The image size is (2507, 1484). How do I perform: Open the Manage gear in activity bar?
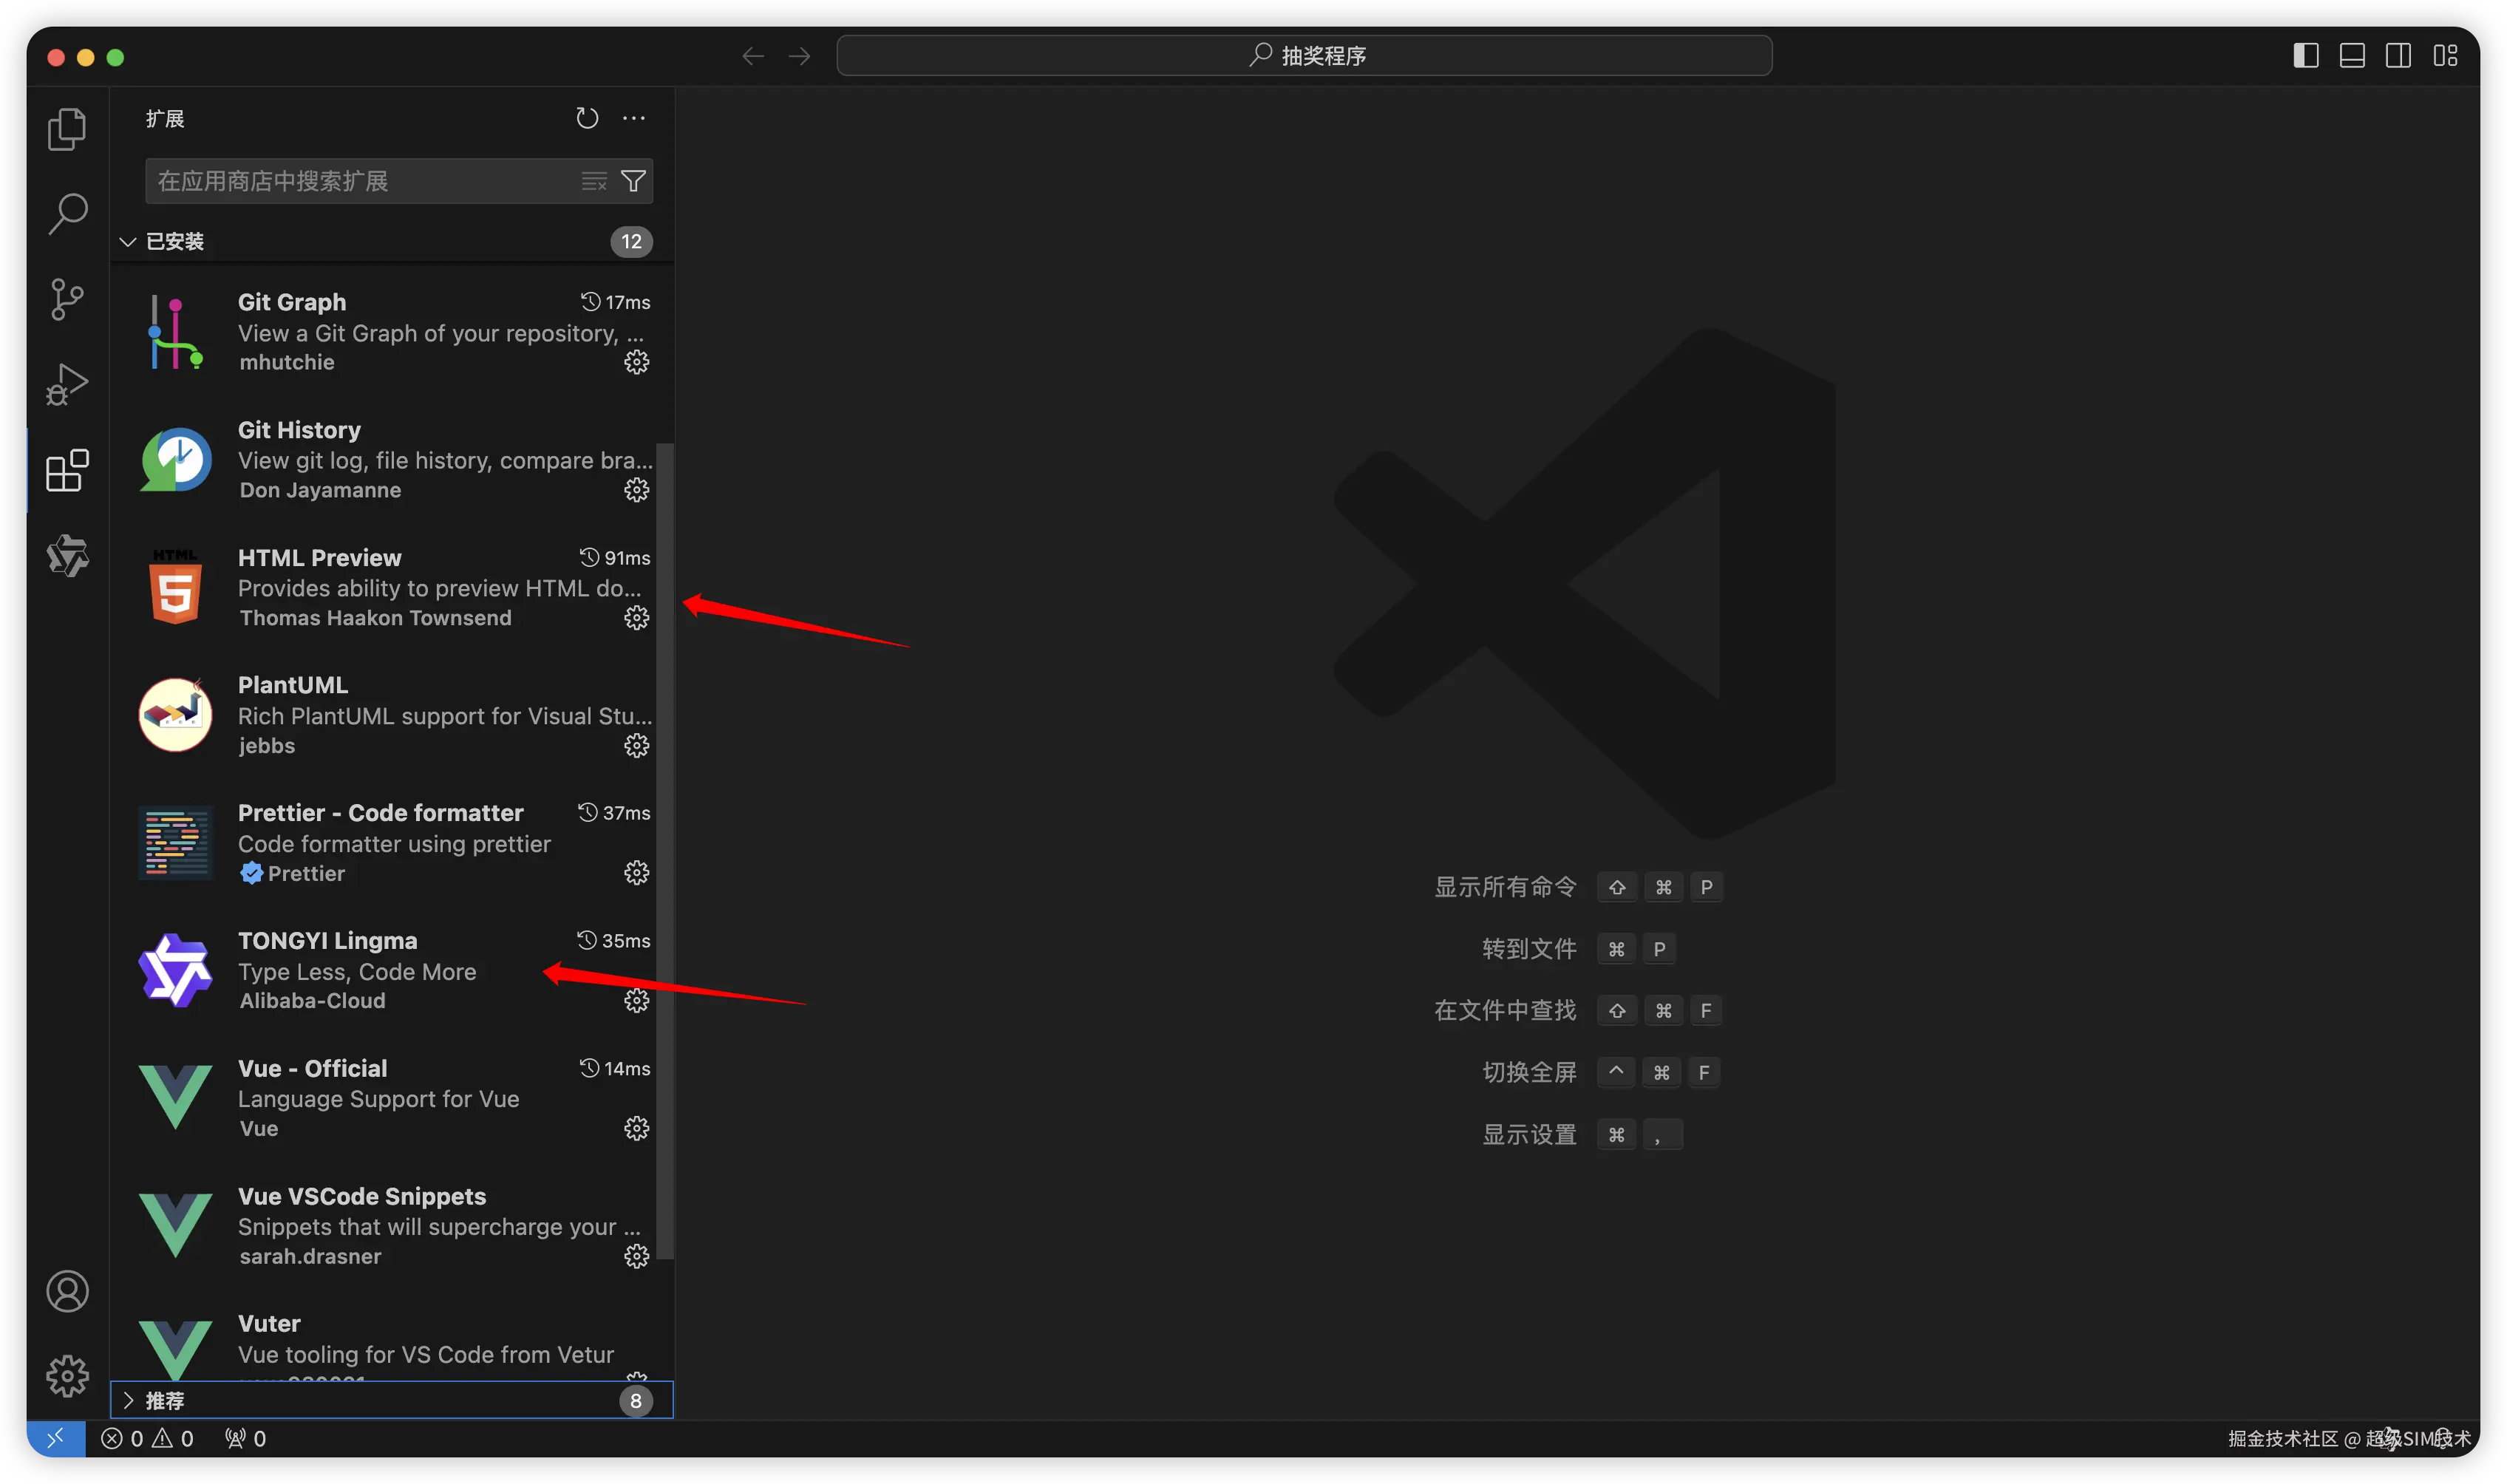(x=67, y=1376)
